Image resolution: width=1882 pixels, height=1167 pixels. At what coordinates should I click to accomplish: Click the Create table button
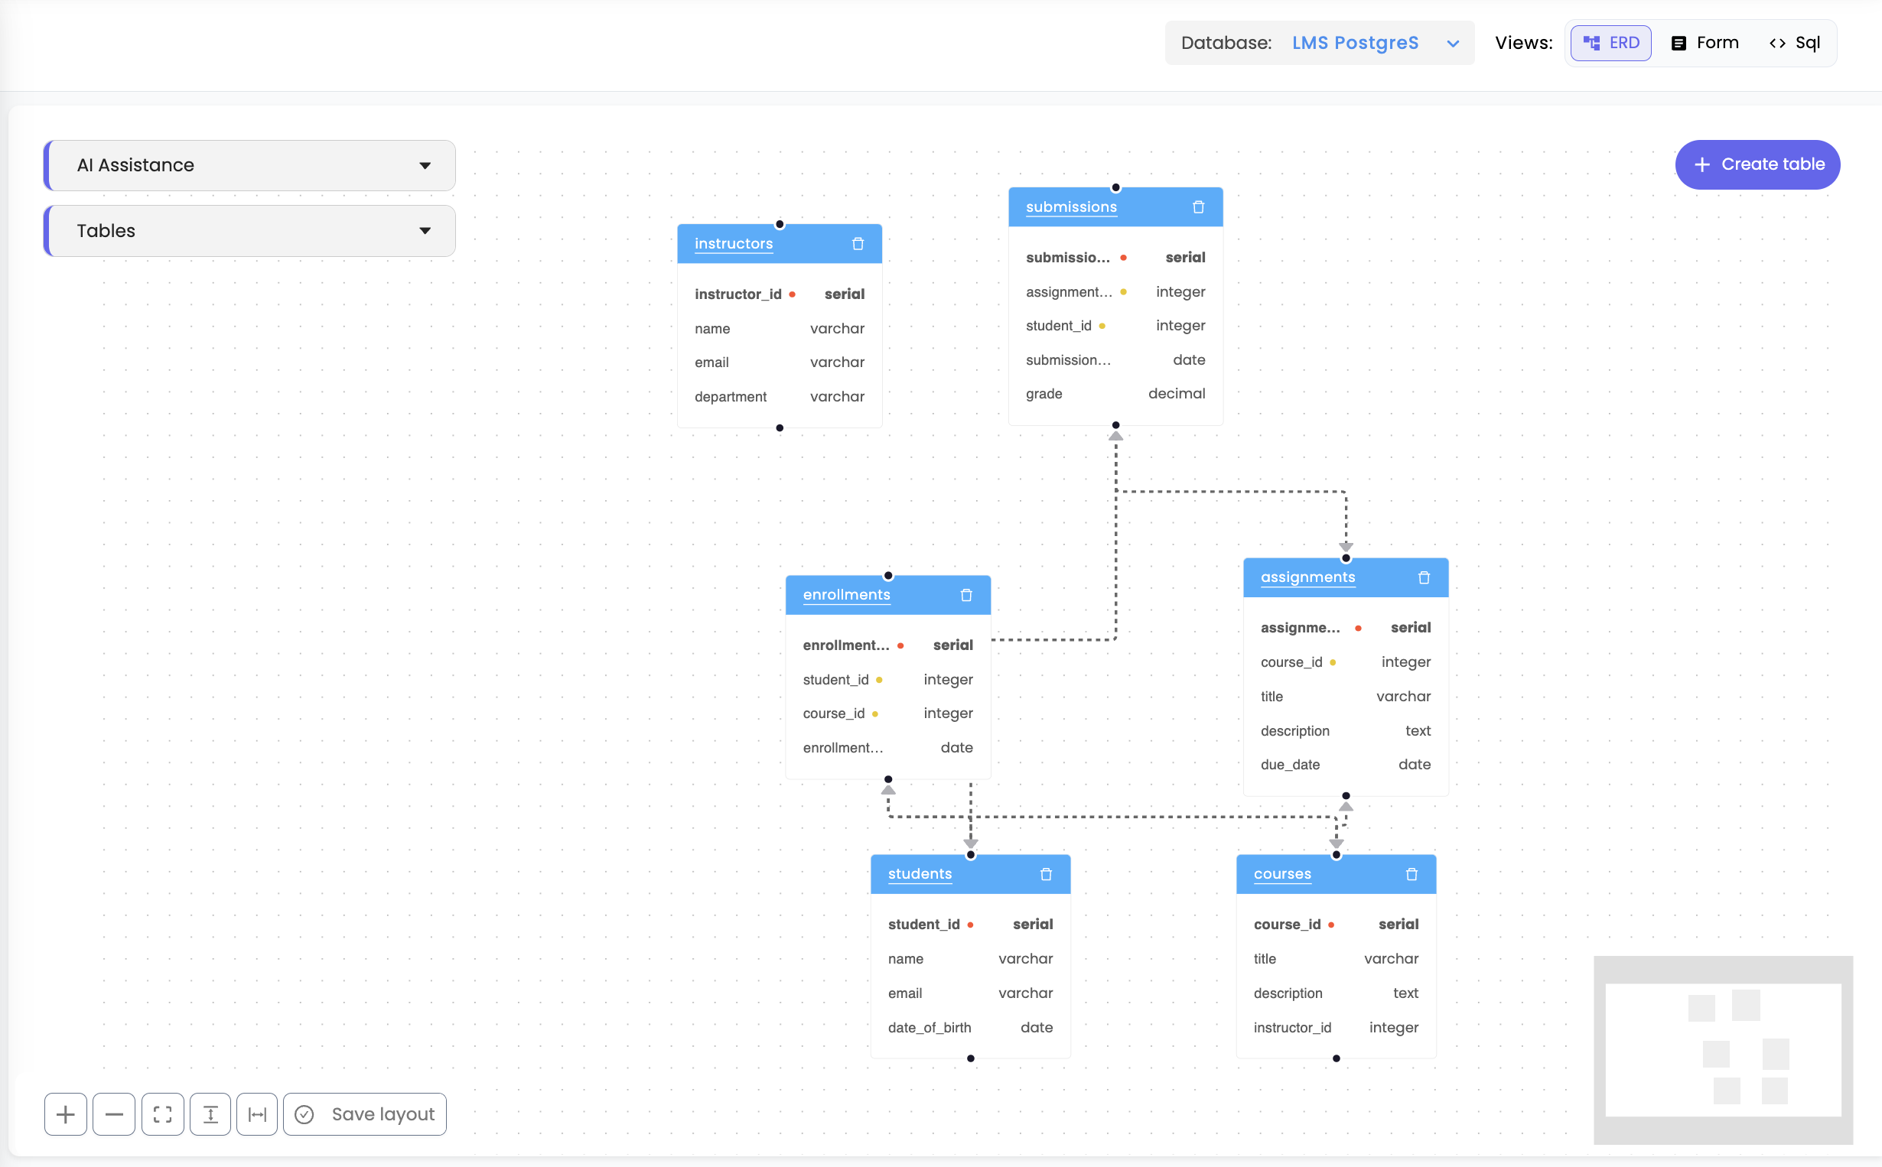click(1758, 164)
